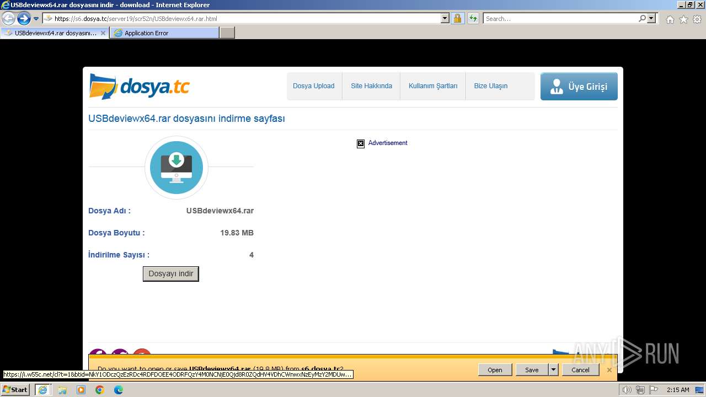
Task: Switch to Application Error tab
Action: coord(164,33)
